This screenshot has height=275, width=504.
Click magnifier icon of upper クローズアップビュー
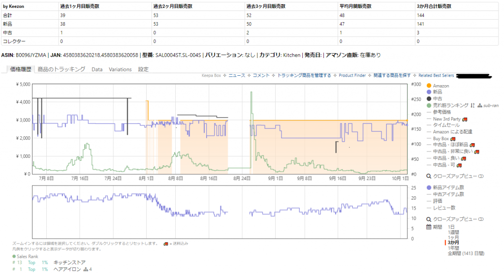point(429,176)
